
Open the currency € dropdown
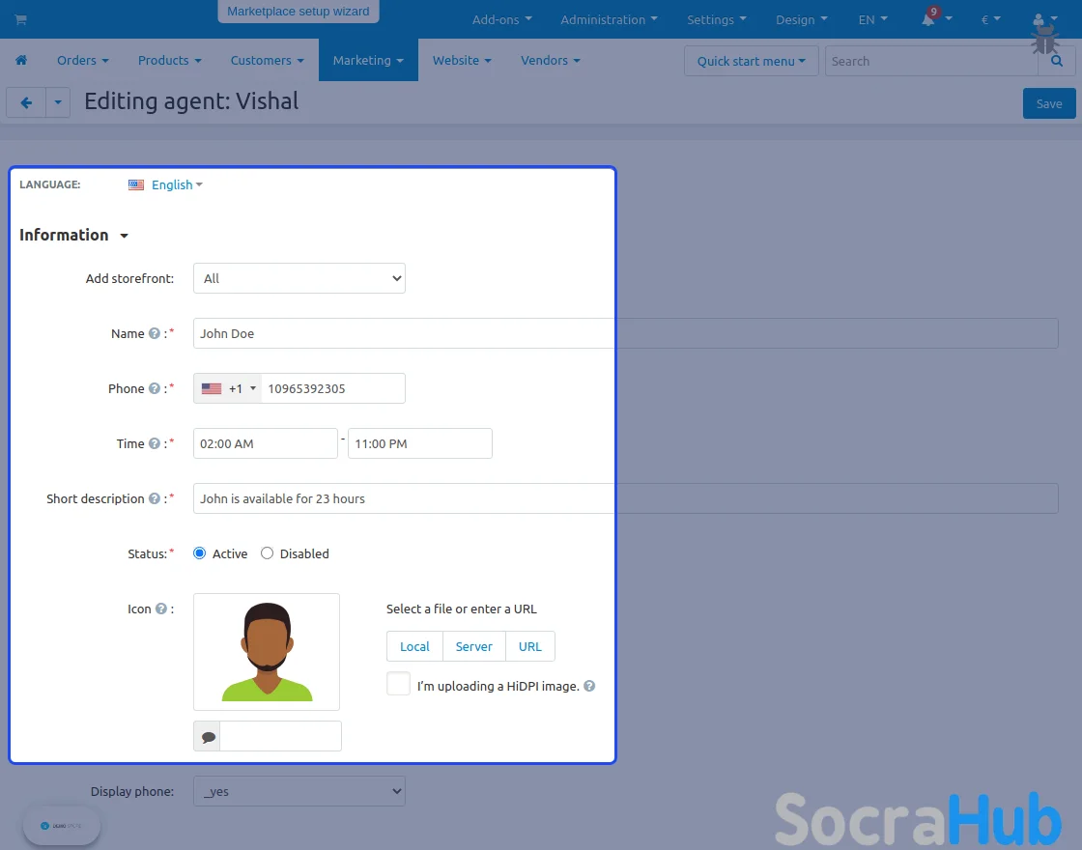990,19
